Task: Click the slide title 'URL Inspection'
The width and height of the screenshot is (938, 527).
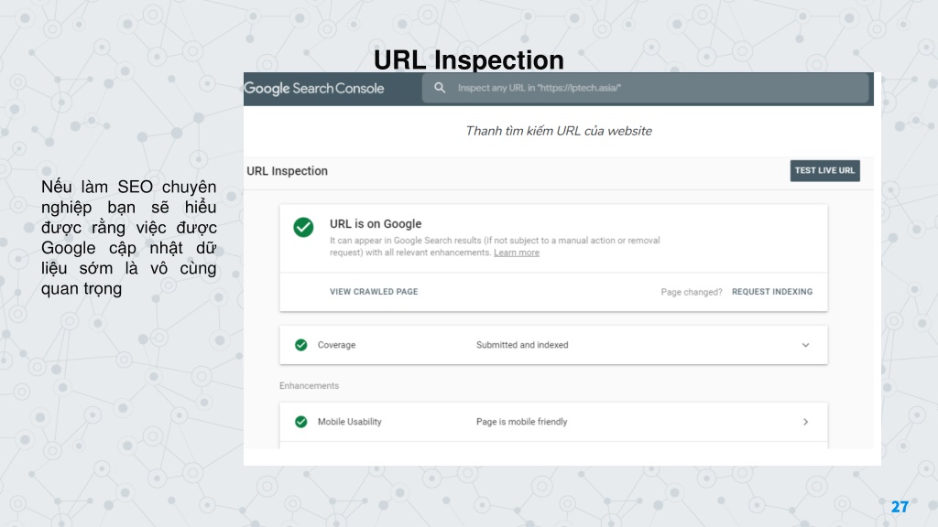Action: tap(469, 59)
